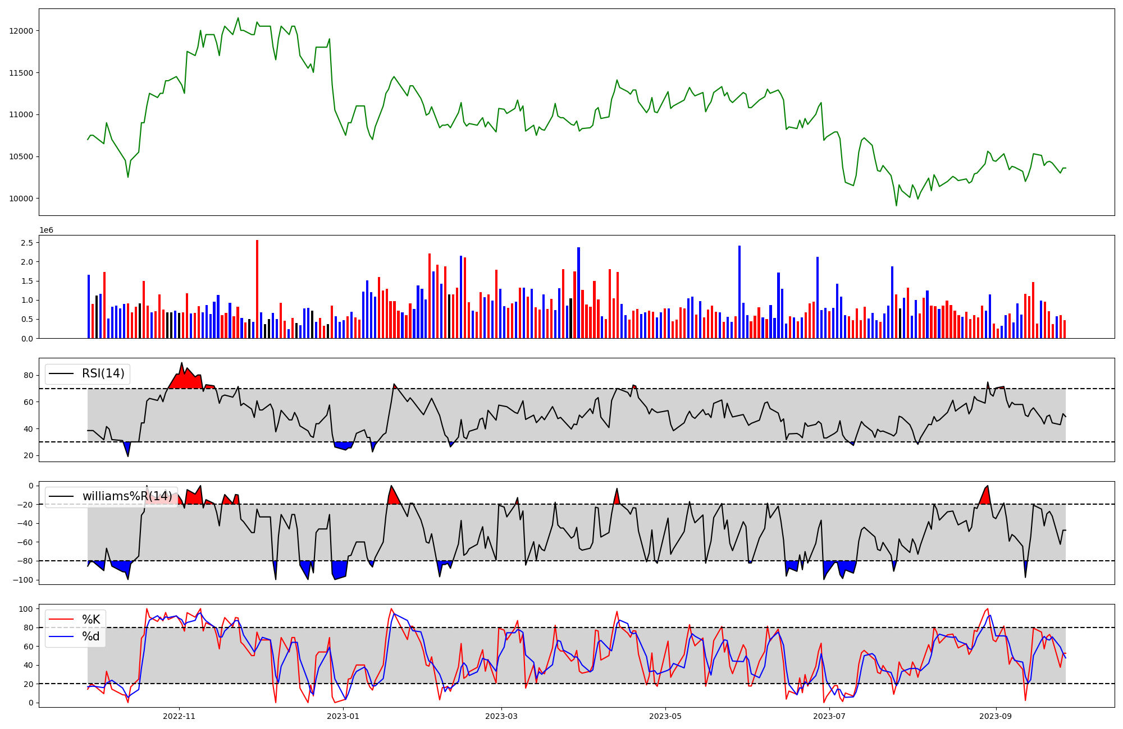The image size is (1123, 729).
Task: Click the 2023-03 date tick label
Action: 501,716
